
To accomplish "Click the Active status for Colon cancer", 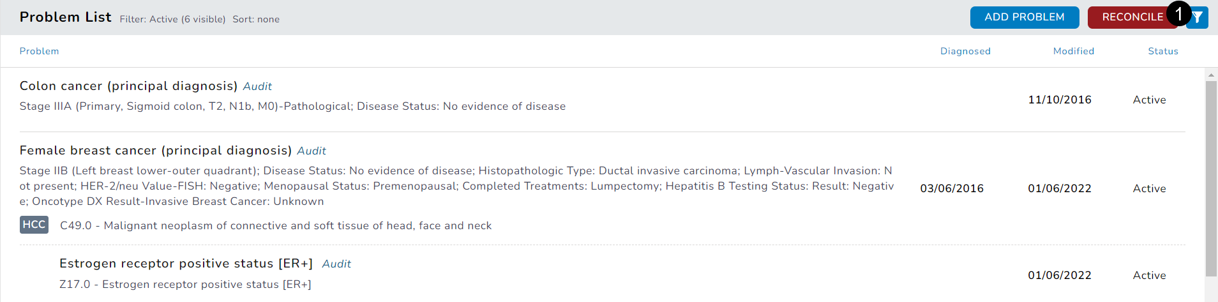I will pos(1149,100).
